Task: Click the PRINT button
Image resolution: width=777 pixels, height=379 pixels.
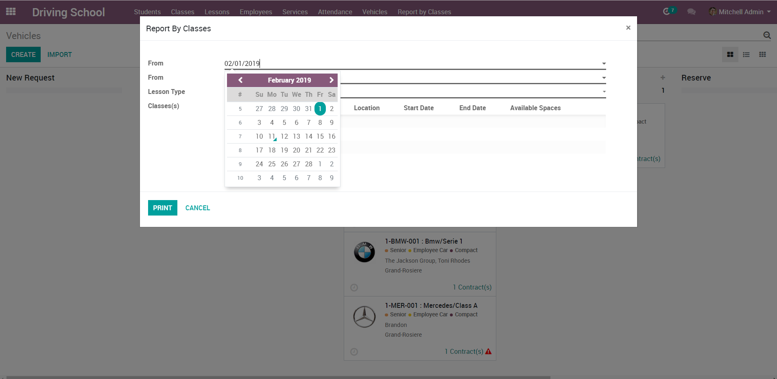Action: 162,208
